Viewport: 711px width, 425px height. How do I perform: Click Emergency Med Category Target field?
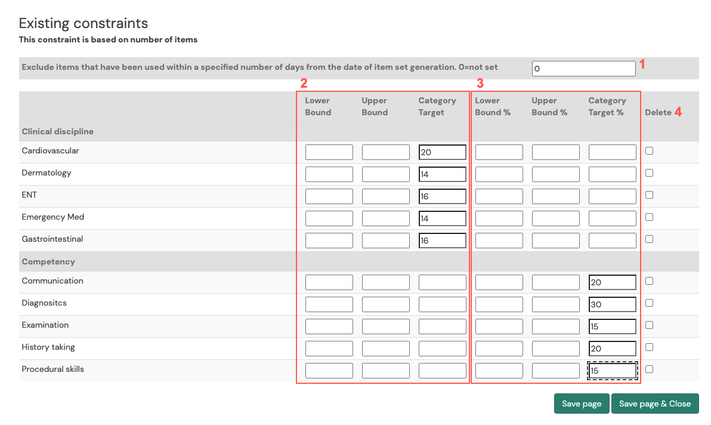coord(442,218)
